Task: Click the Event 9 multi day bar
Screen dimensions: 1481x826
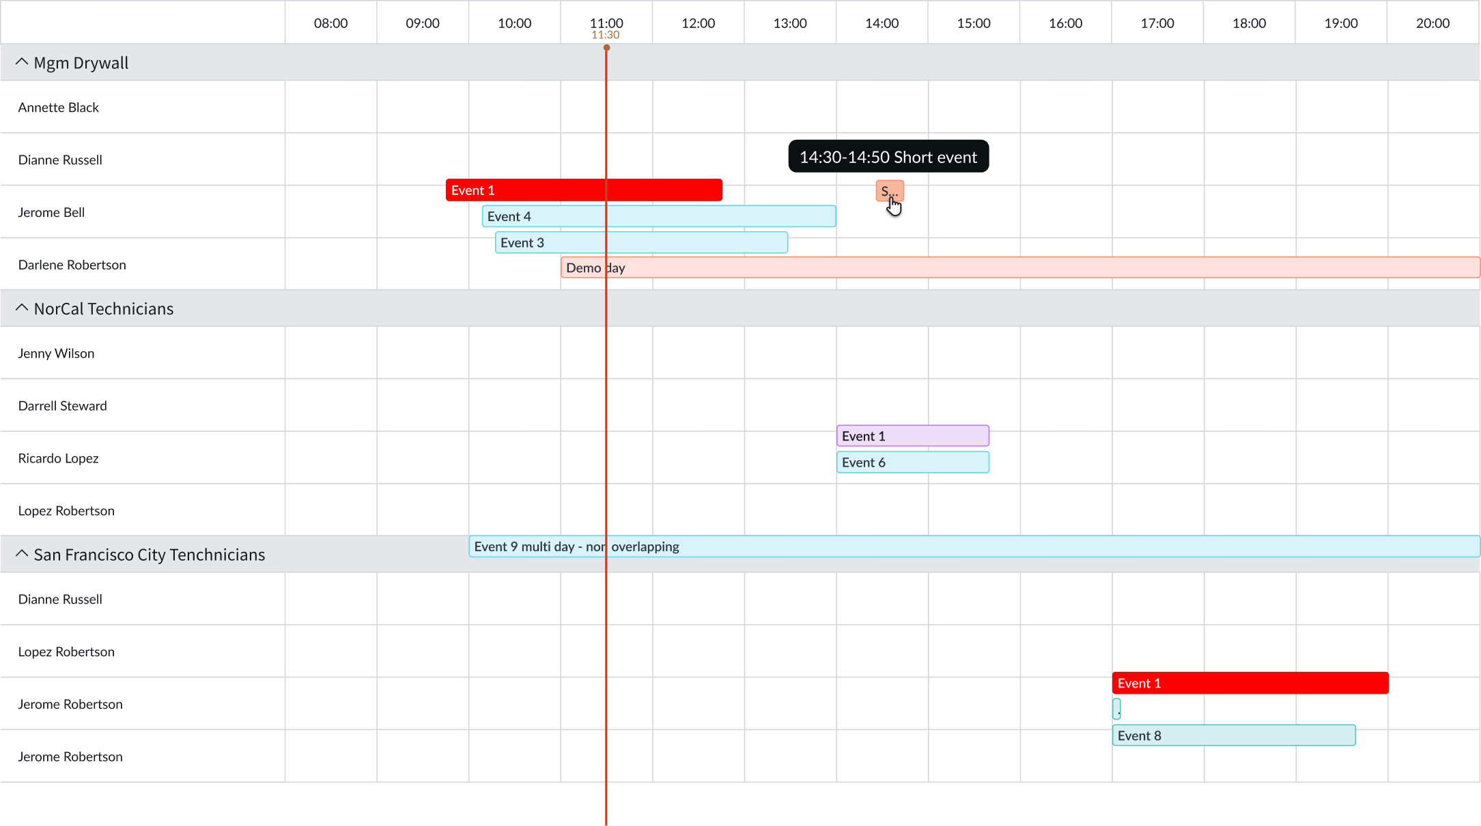Action: point(751,546)
